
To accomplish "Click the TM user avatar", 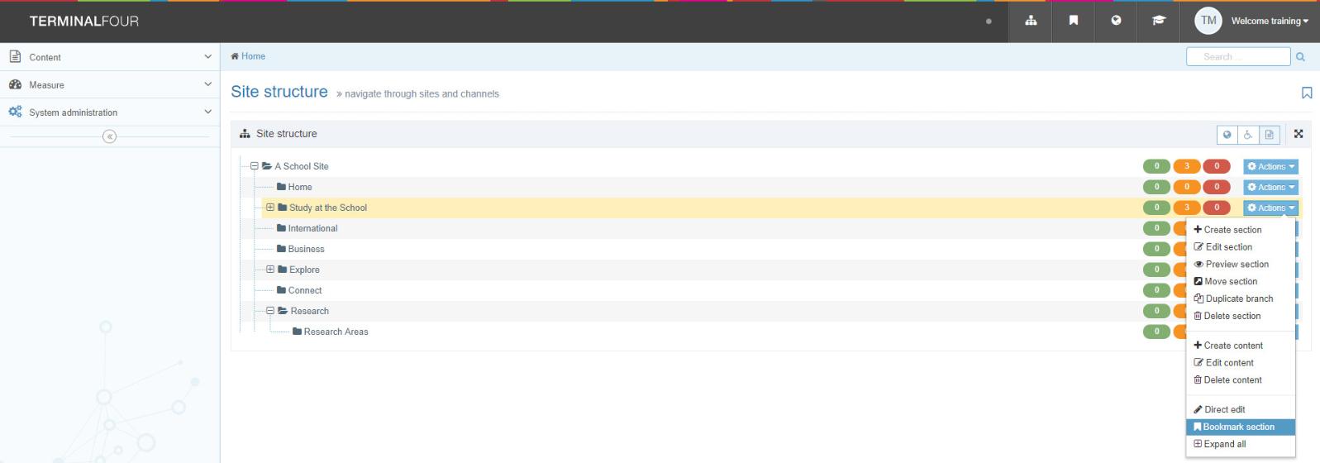I will pos(1208,21).
